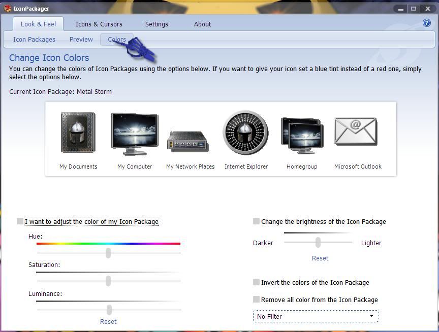Click the Saturation slider handle
This screenshot has width=439, height=332.
point(108,281)
